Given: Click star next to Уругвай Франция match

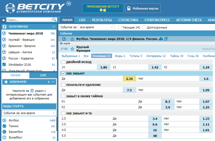Looking at the screenshot, I should tap(72, 49).
